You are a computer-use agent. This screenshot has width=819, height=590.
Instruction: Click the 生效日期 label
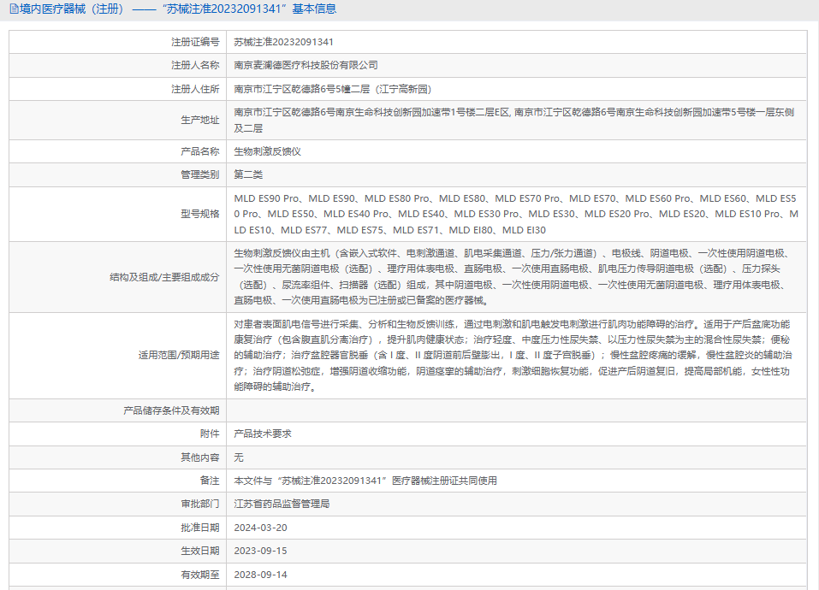200,551
